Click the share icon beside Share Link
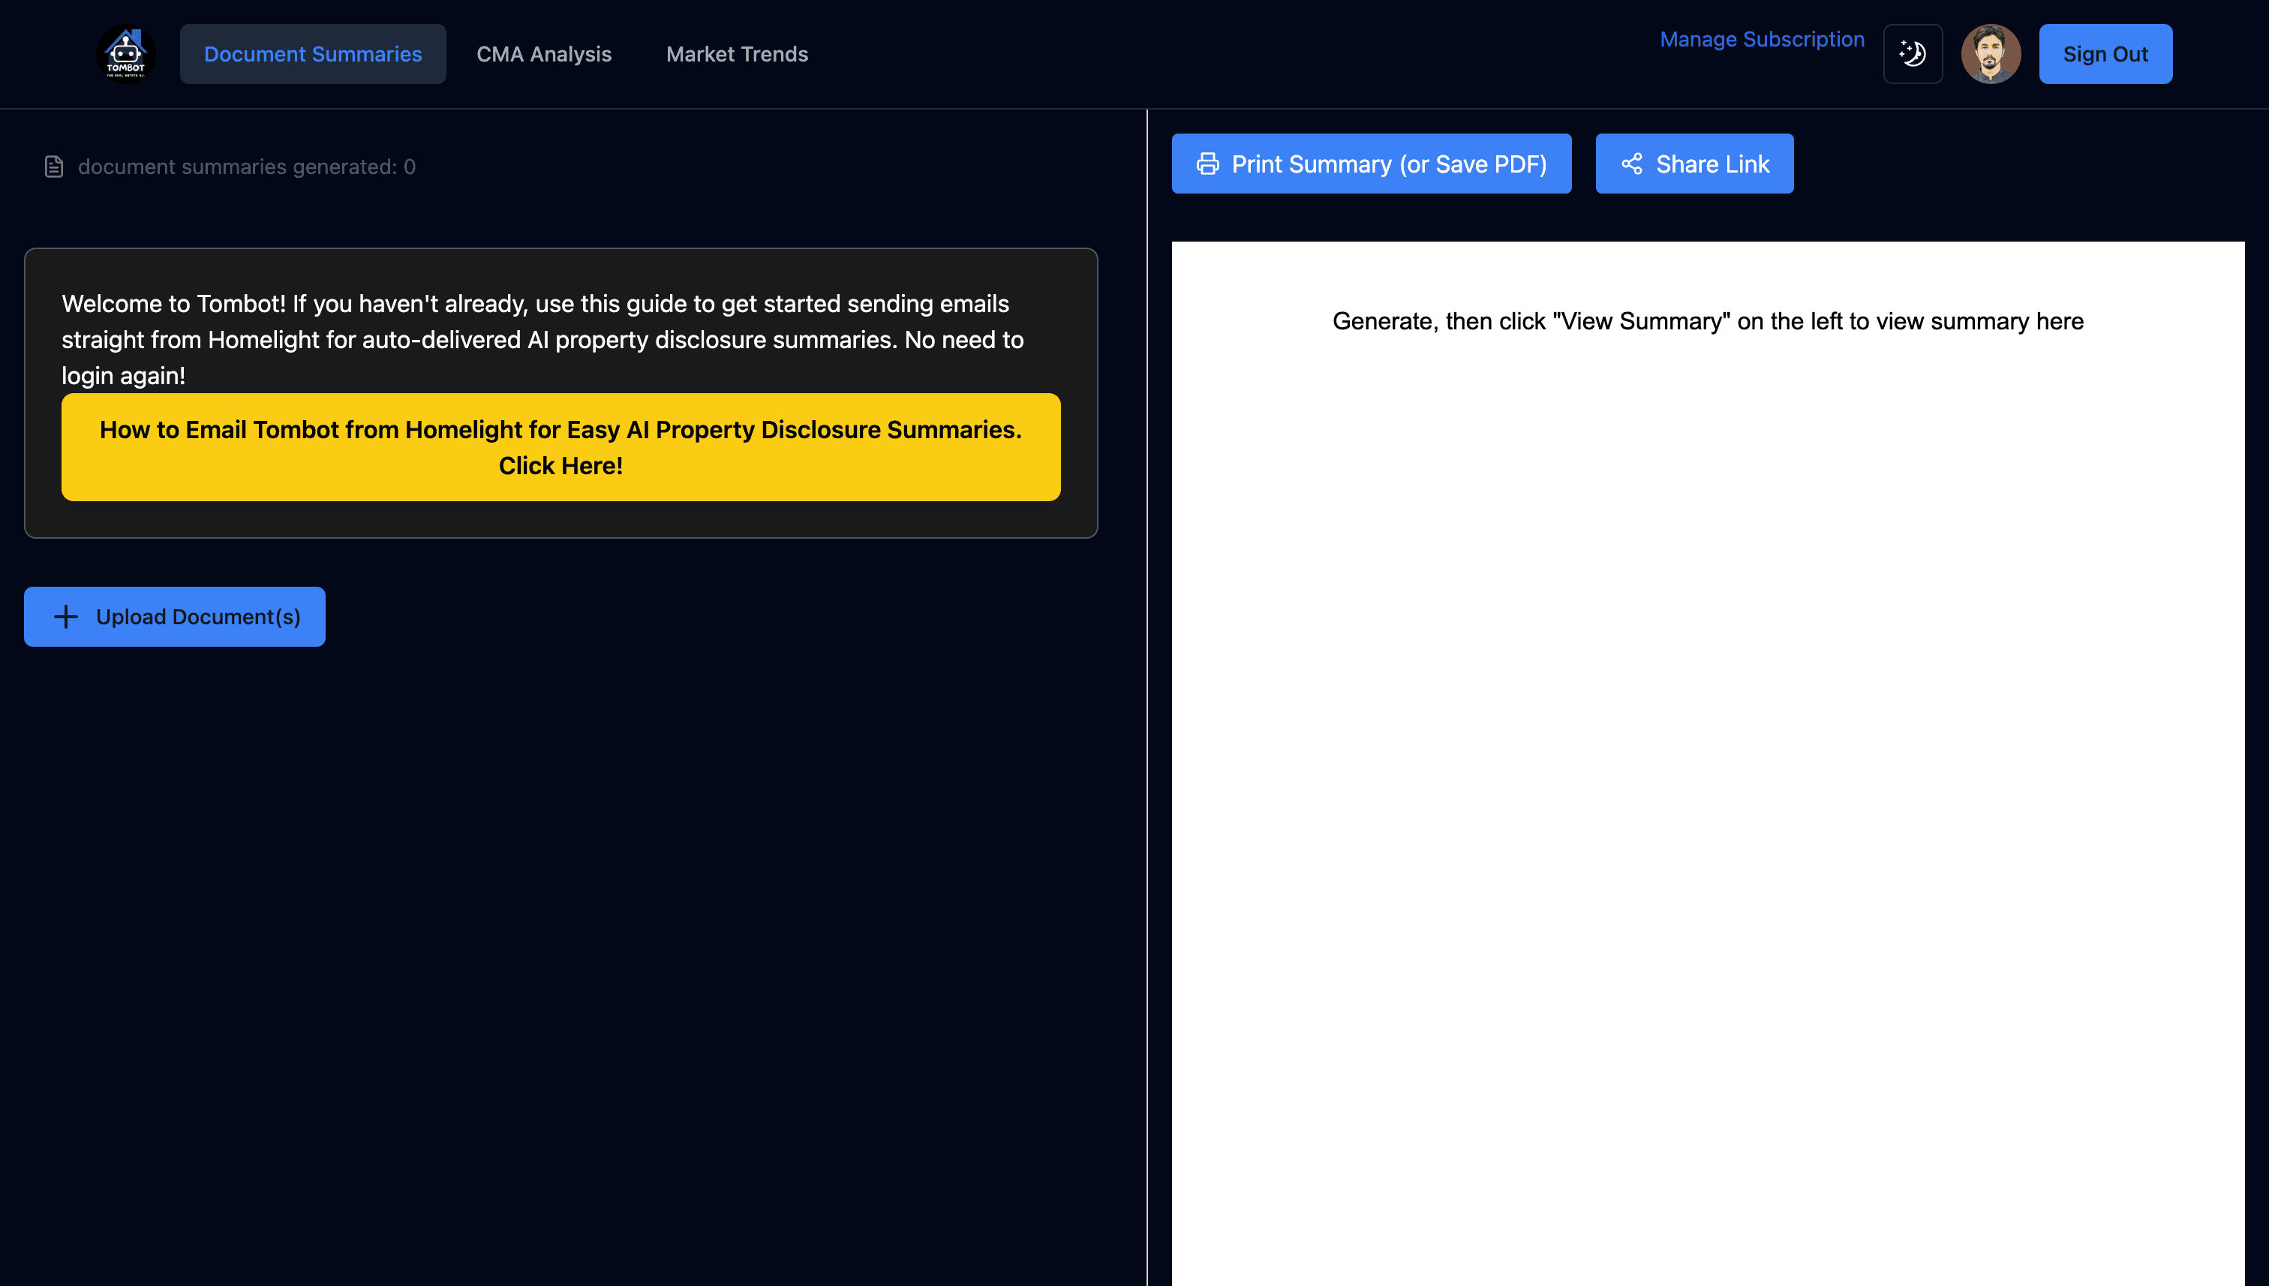Image resolution: width=2269 pixels, height=1286 pixels. 1631,164
